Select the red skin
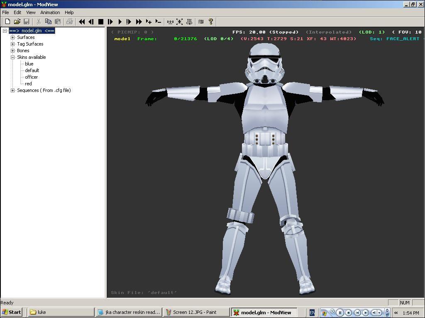This screenshot has width=425, height=318. click(28, 84)
